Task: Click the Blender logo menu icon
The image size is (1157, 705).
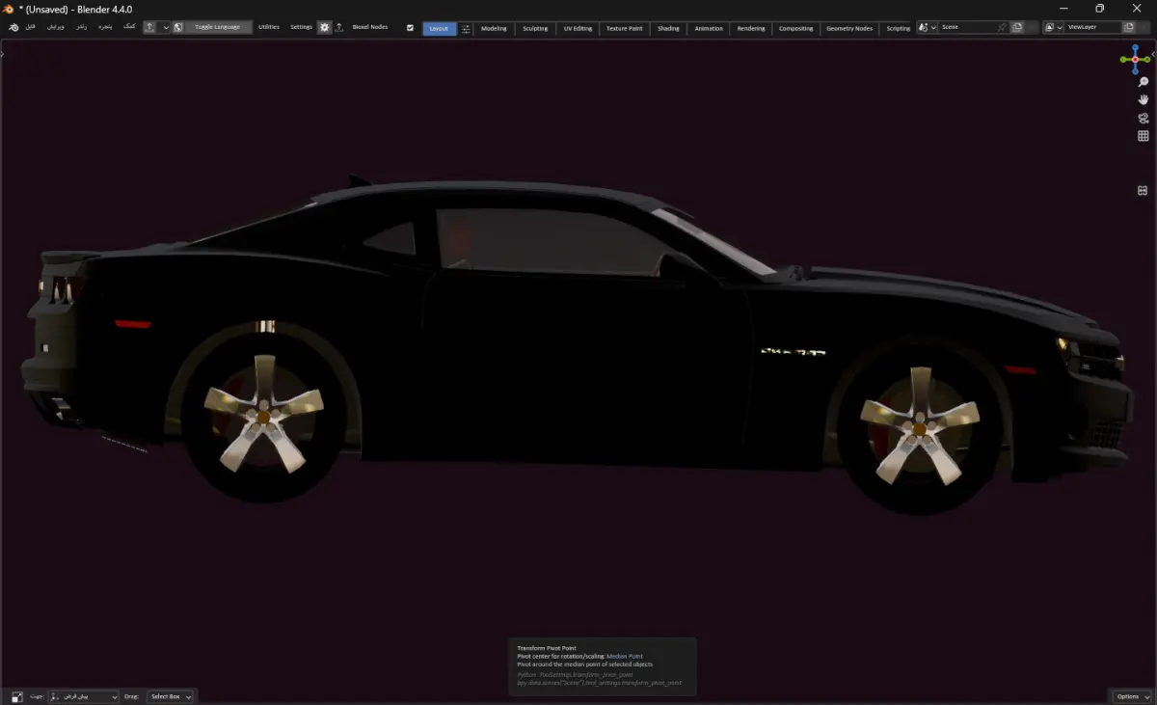Action: pyautogui.click(x=13, y=27)
